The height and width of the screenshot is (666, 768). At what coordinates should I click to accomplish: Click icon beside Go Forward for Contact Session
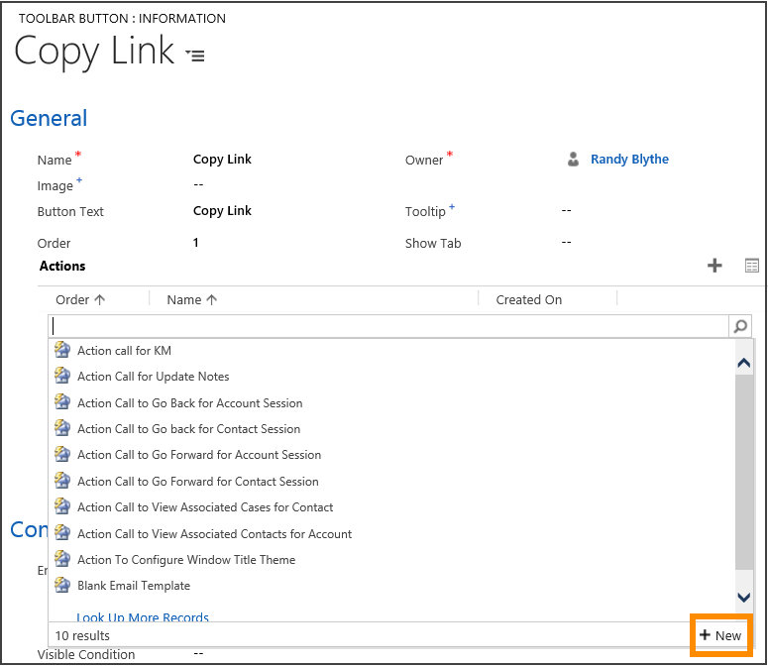coord(62,481)
